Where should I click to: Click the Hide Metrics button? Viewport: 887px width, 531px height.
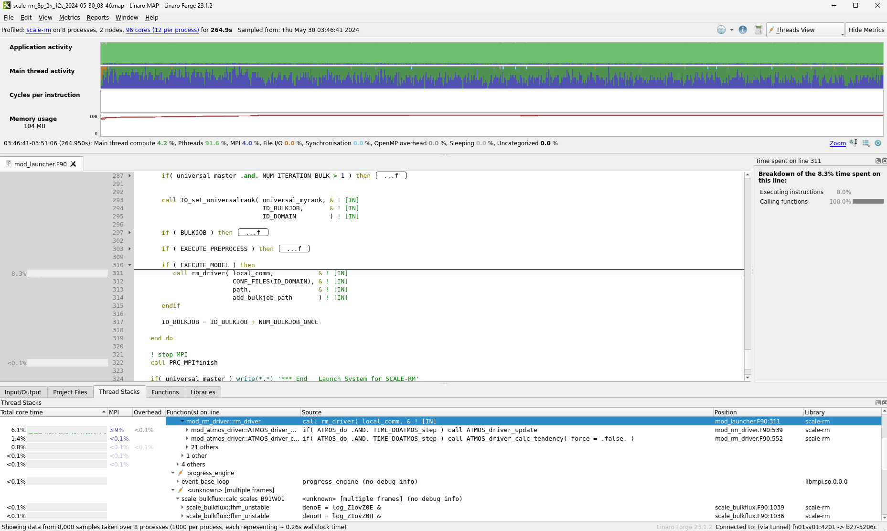click(866, 30)
